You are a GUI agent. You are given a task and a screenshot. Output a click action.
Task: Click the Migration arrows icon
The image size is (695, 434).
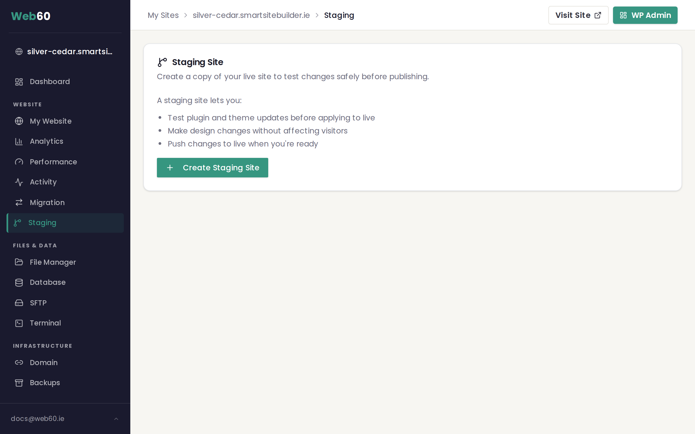[19, 203]
